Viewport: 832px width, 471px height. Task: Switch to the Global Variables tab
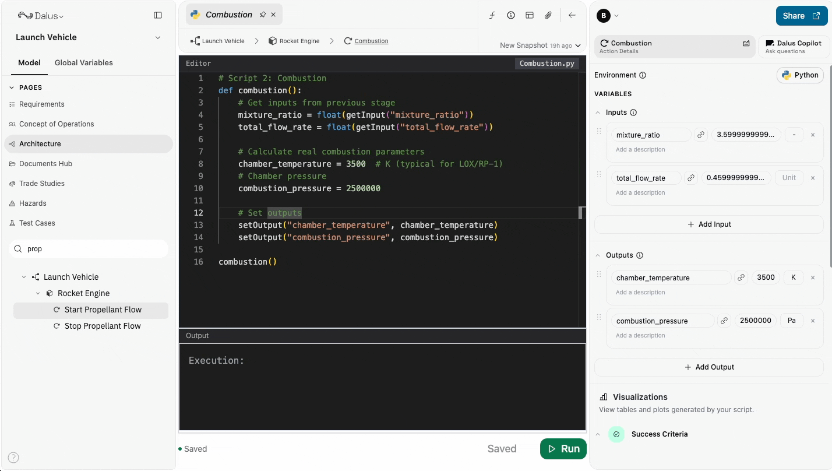[84, 62]
